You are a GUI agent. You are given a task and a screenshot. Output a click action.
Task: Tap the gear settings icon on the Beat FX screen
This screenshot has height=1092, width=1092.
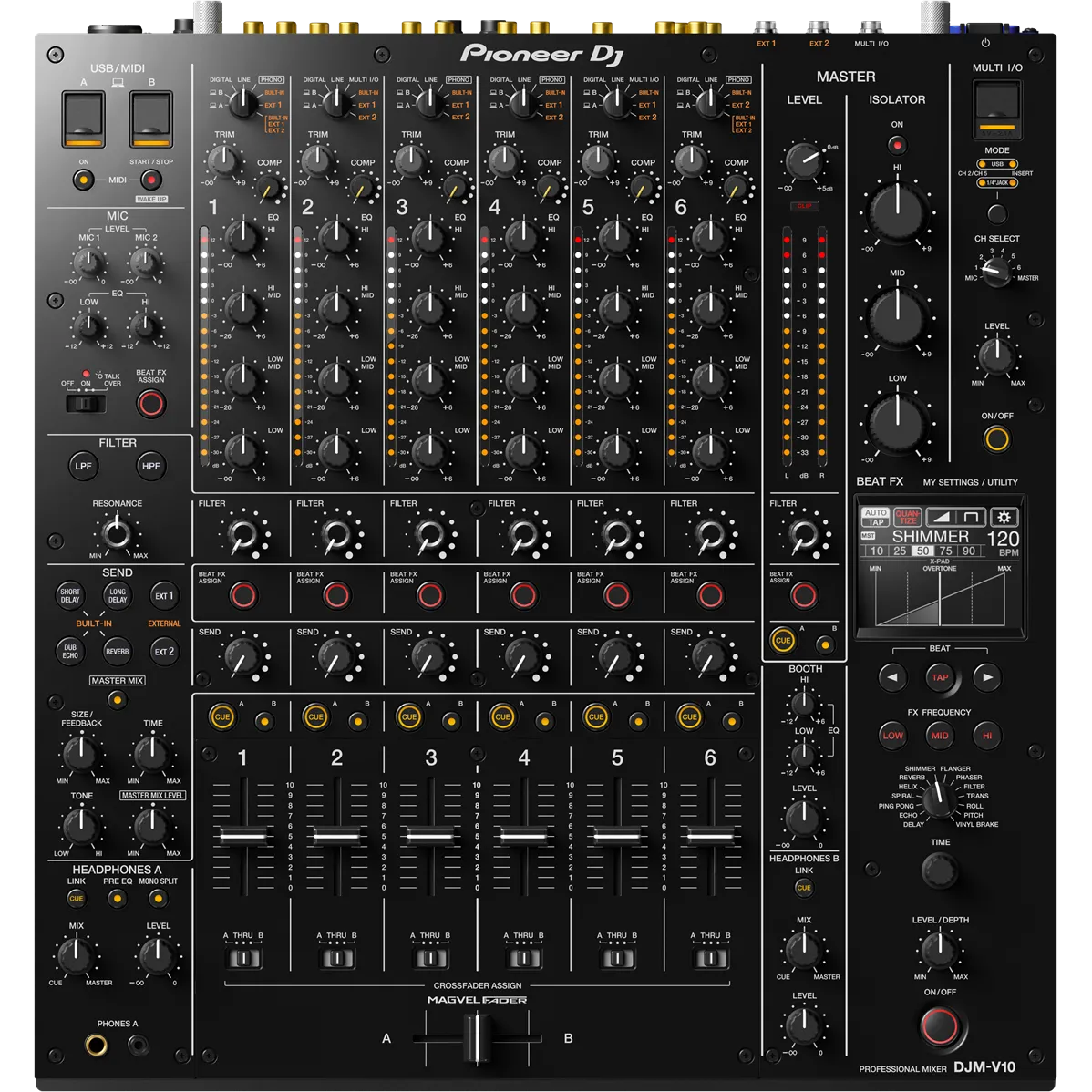coord(1004,517)
